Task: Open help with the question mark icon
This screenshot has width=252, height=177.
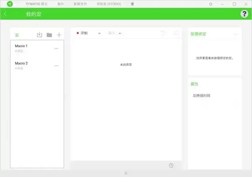Action: point(244,14)
